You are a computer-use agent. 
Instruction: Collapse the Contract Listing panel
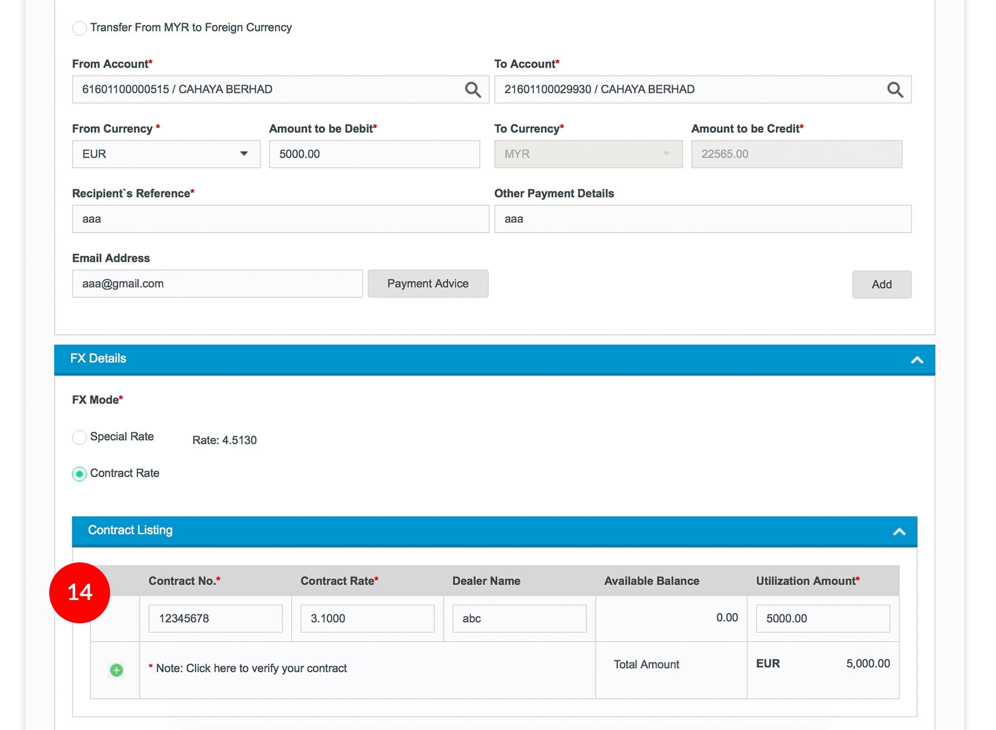pyautogui.click(x=899, y=531)
